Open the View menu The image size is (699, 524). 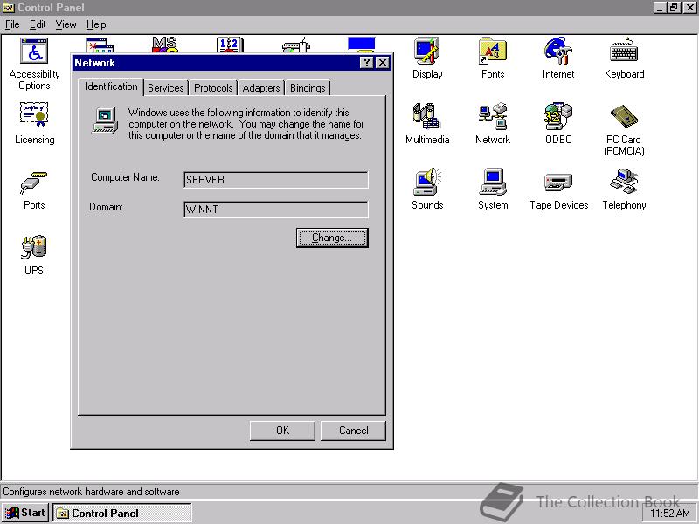click(x=66, y=24)
